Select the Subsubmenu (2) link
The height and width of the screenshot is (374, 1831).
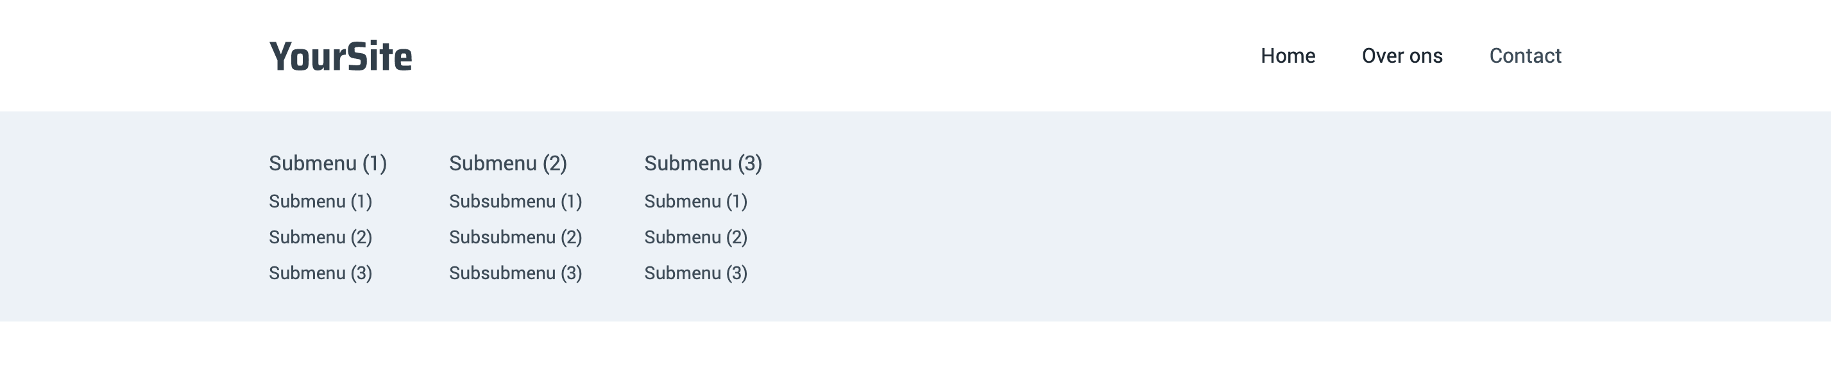pyautogui.click(x=515, y=237)
